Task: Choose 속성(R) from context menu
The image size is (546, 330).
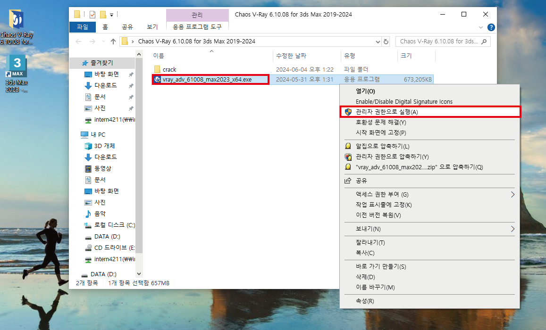Action: tap(430, 301)
